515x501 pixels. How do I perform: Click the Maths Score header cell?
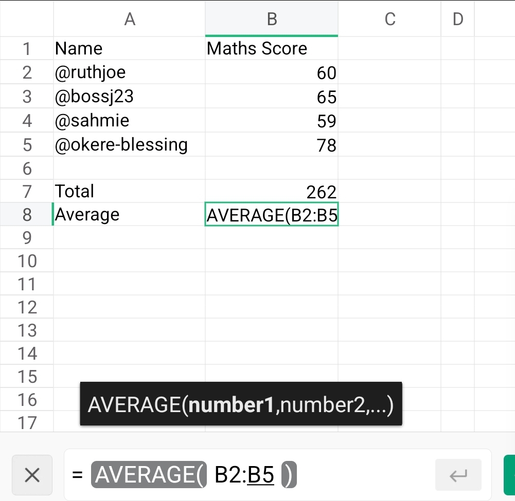pyautogui.click(x=272, y=48)
